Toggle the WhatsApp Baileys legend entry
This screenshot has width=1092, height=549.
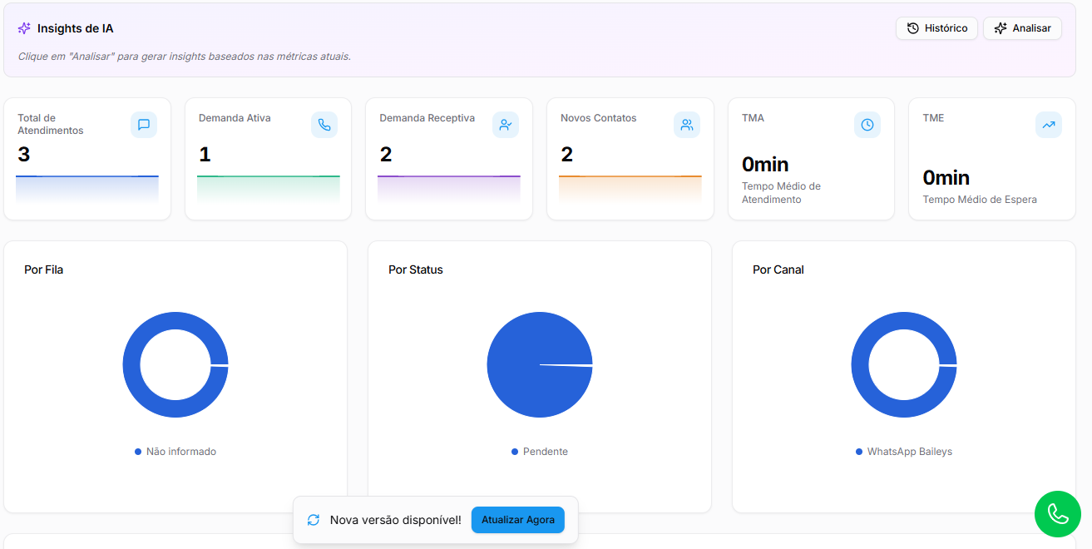[x=904, y=452]
